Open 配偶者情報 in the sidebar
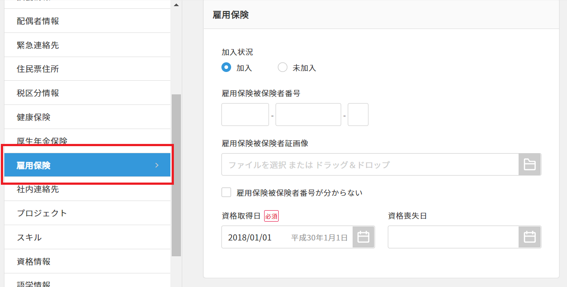 point(38,21)
